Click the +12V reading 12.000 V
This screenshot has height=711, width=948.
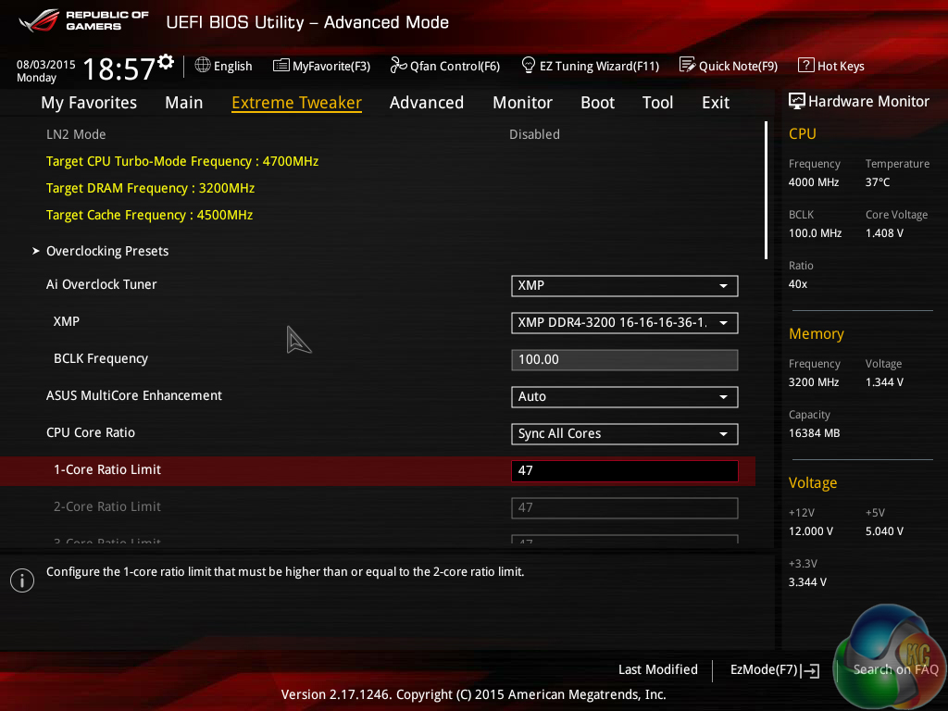coord(811,530)
